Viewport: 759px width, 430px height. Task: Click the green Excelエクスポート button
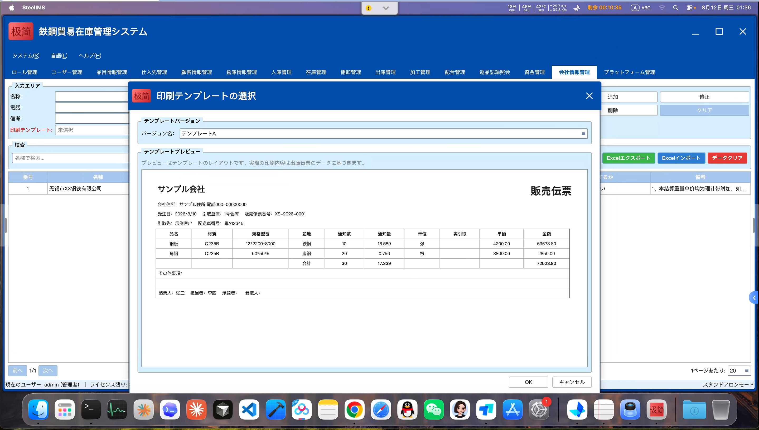click(629, 158)
